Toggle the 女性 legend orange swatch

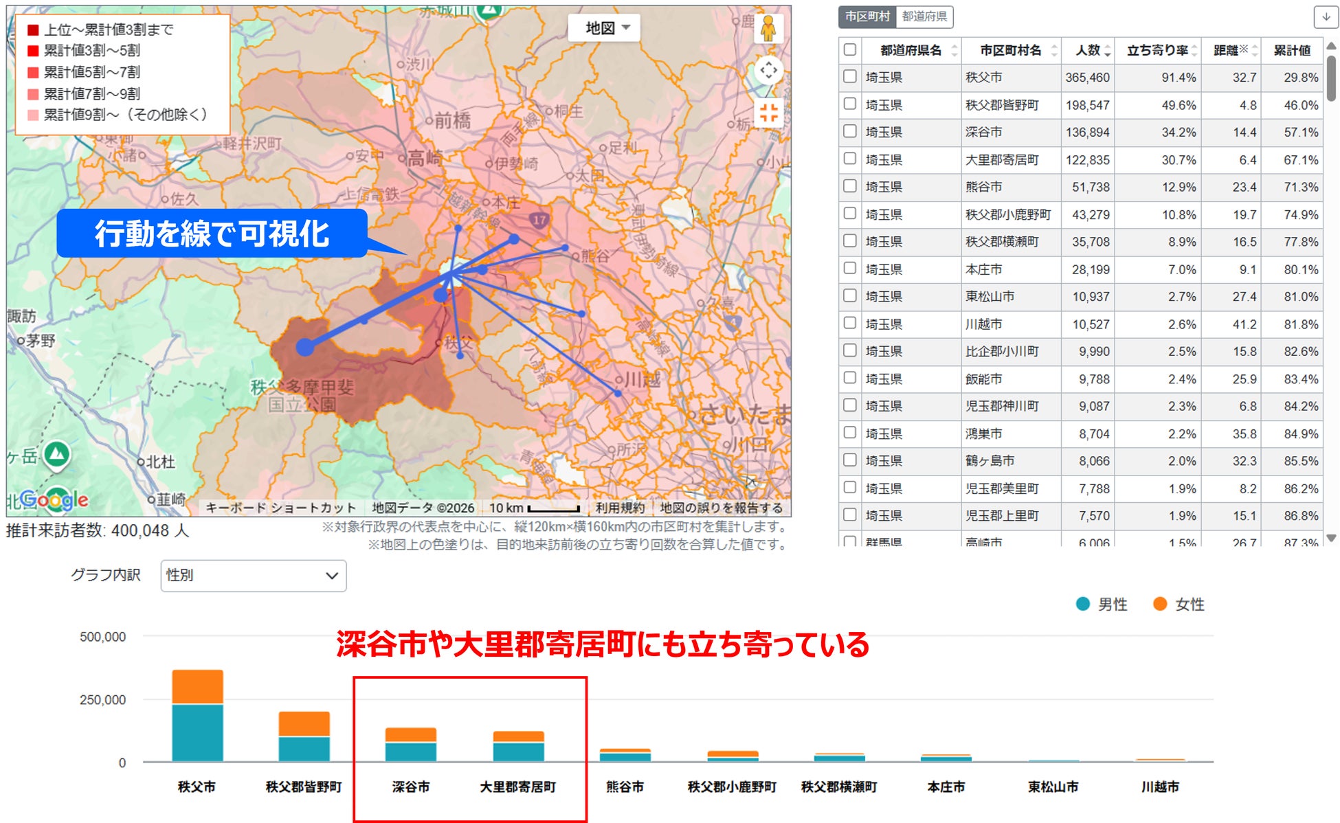click(x=1160, y=604)
